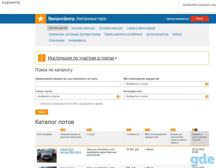216x168 pixels.
Task: Open Категория лота dropdown list
Action: (x=166, y=97)
